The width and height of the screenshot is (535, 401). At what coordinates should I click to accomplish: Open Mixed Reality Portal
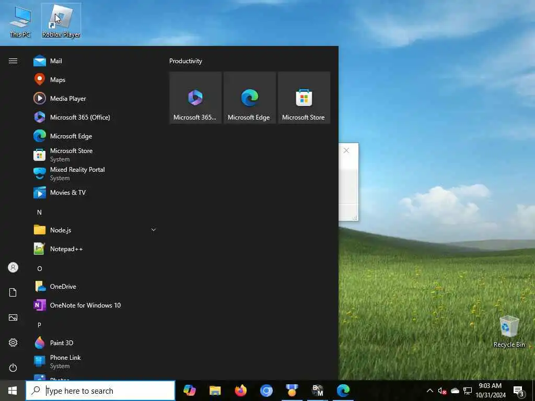click(95, 173)
